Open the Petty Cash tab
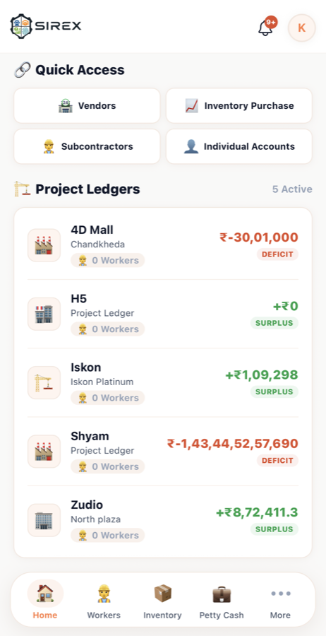This screenshot has width=326, height=636. pyautogui.click(x=222, y=601)
